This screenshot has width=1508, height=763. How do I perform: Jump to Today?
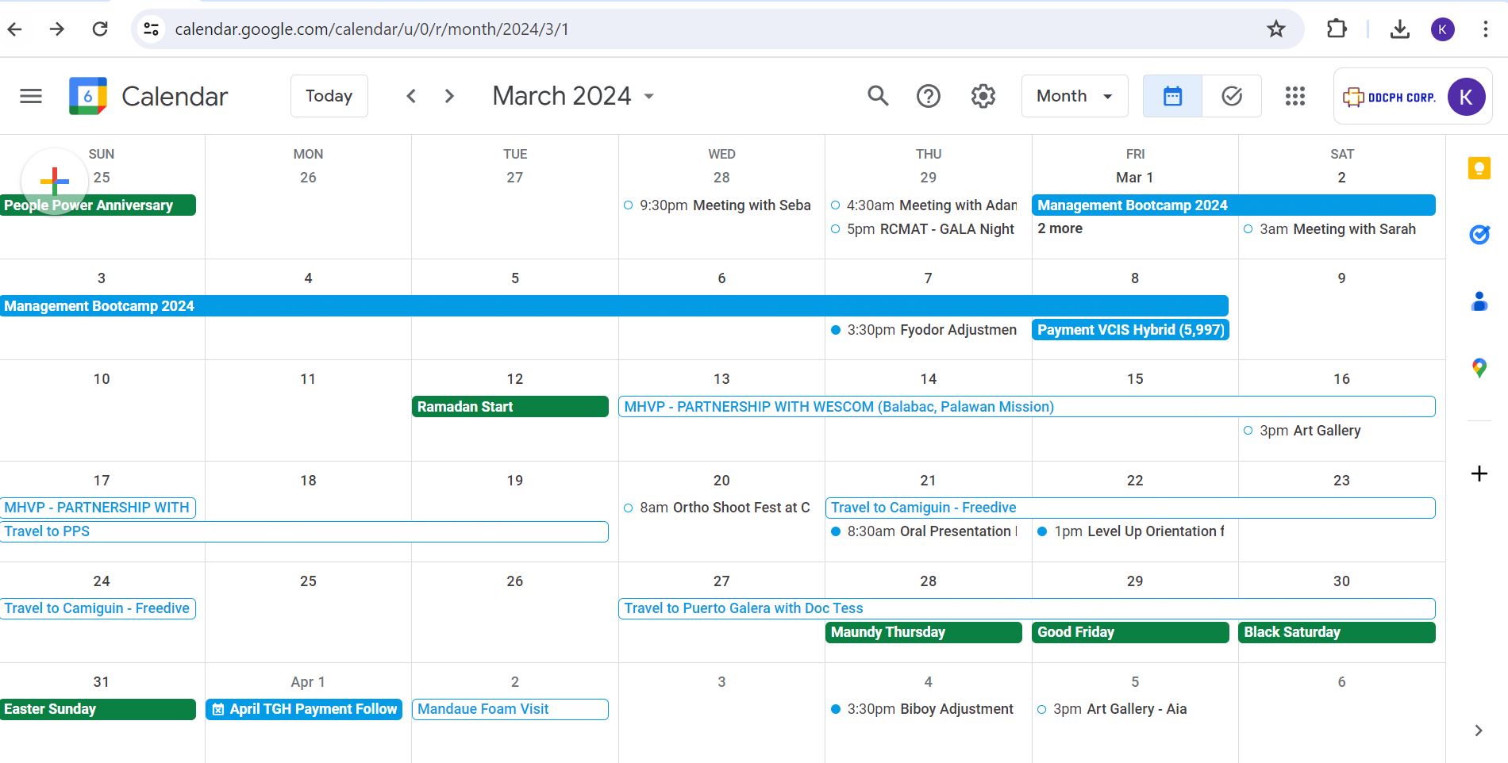[x=329, y=96]
